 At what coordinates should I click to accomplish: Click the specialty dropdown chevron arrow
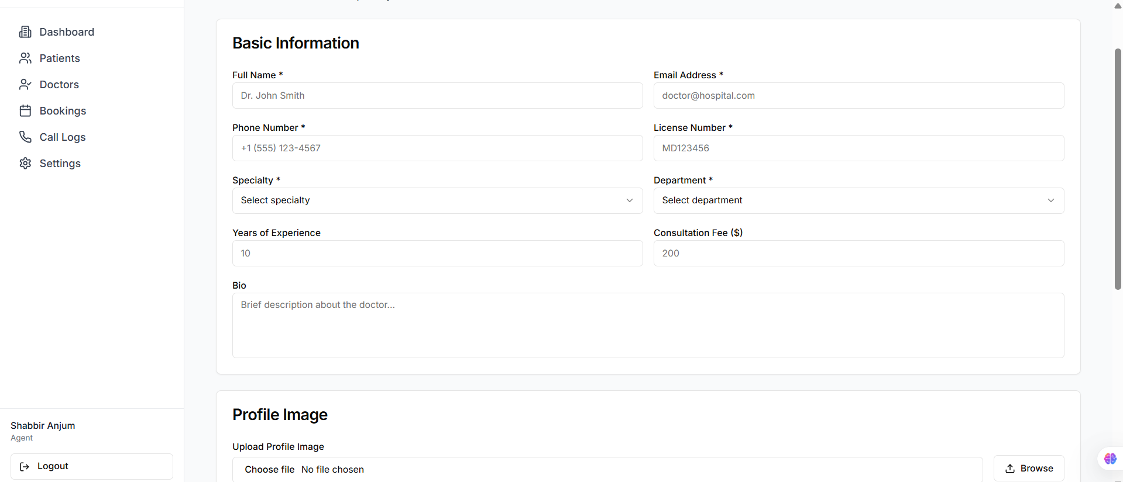click(x=630, y=200)
